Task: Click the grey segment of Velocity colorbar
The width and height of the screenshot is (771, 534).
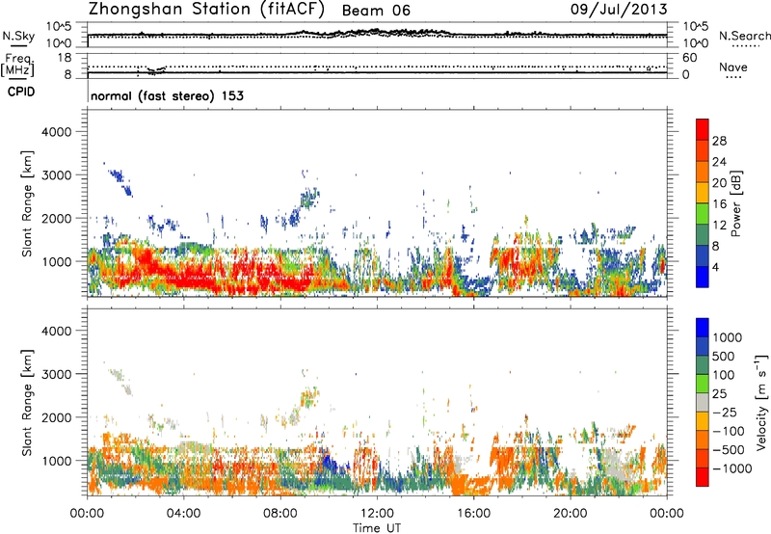Action: pos(703,402)
